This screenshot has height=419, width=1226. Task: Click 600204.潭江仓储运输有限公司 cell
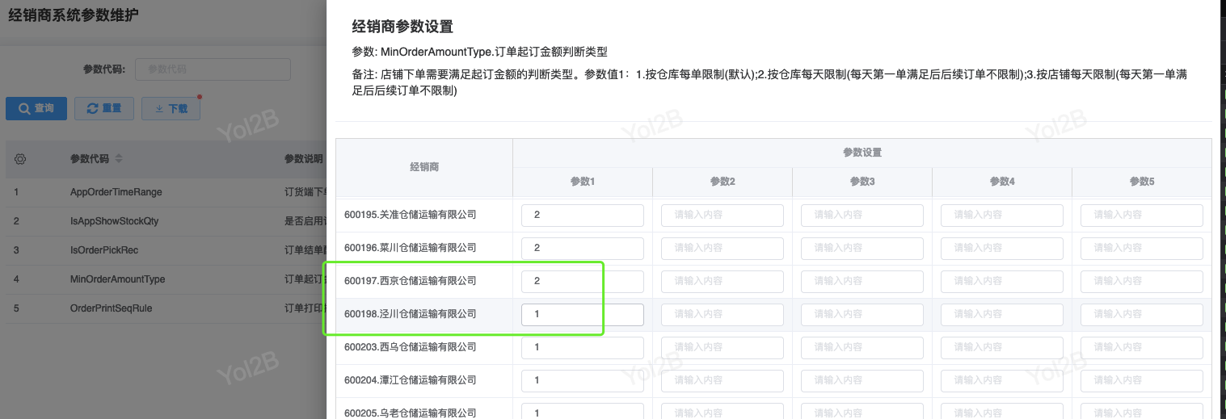[x=424, y=380]
